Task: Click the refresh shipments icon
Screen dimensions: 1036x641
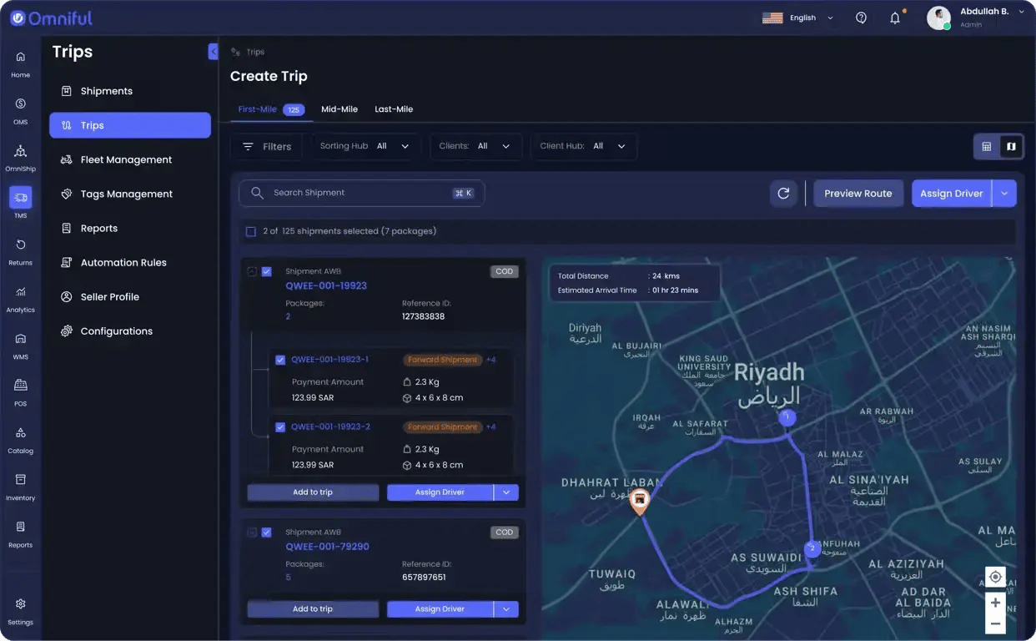Action: (783, 193)
